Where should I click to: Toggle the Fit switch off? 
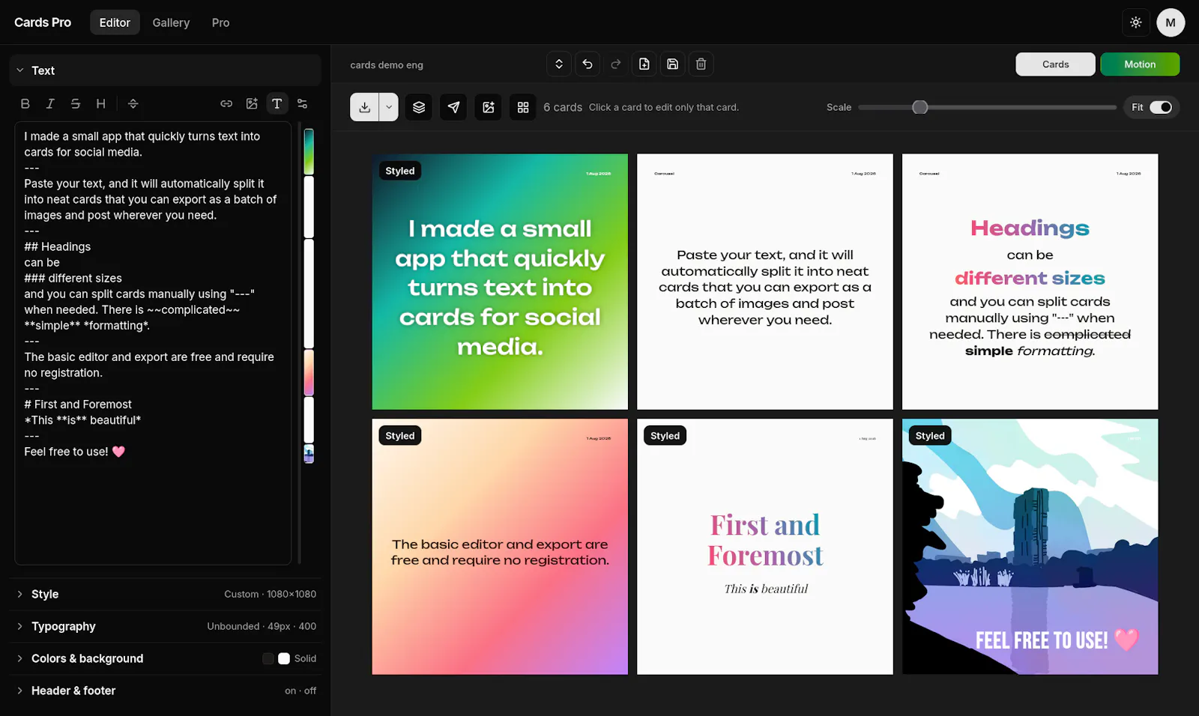tap(1161, 107)
